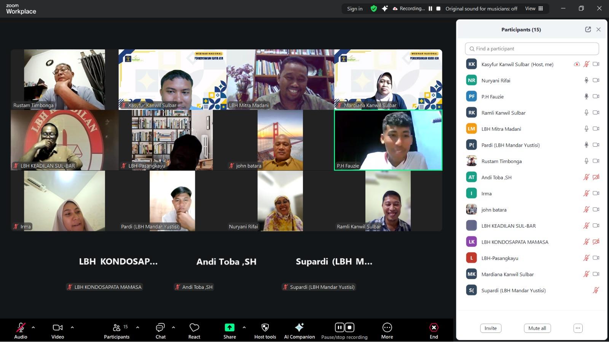Open the Chat panel icon
This screenshot has height=342, width=609.
coord(160,328)
